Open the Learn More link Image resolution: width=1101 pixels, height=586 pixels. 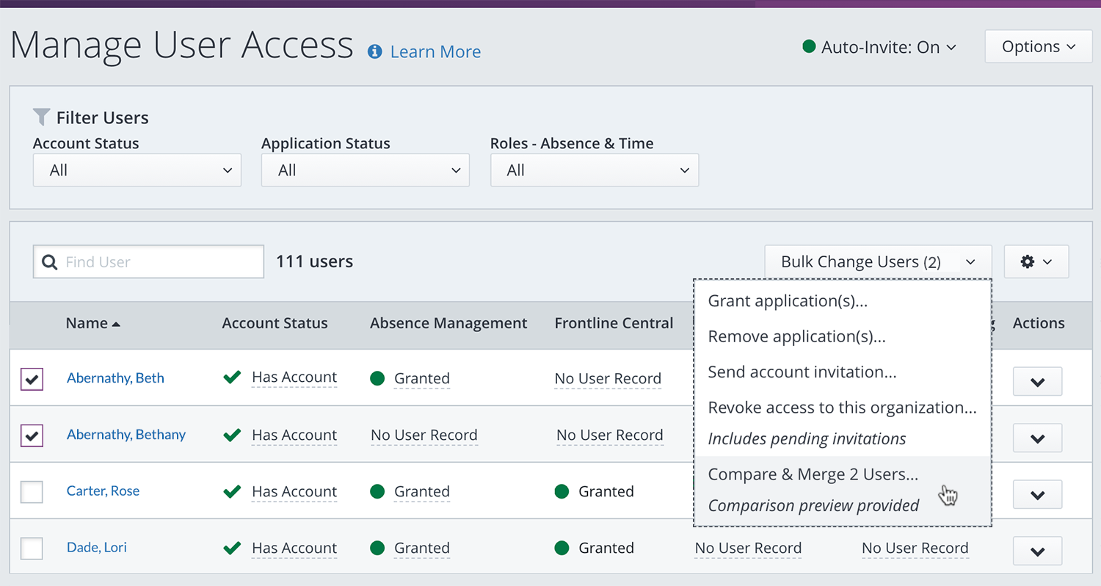(435, 52)
